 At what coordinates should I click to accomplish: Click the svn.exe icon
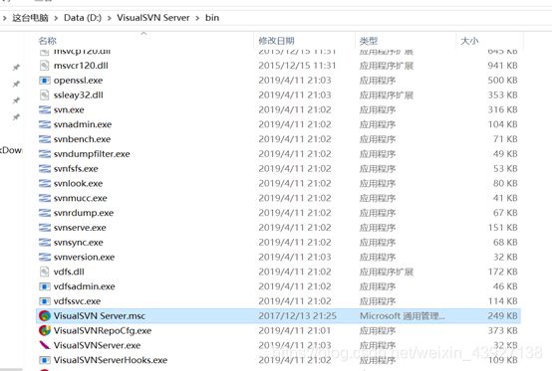tap(45, 110)
